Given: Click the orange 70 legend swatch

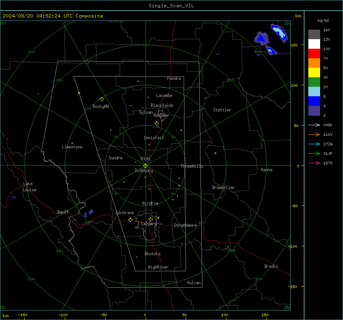Looking at the screenshot, I should pos(314,63).
